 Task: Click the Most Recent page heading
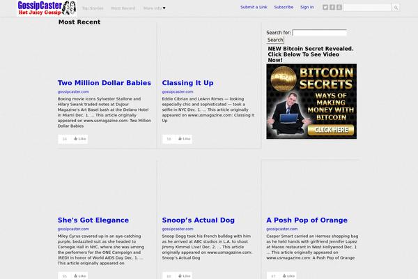(79, 22)
